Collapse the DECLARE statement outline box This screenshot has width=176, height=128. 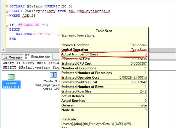coord(7,7)
